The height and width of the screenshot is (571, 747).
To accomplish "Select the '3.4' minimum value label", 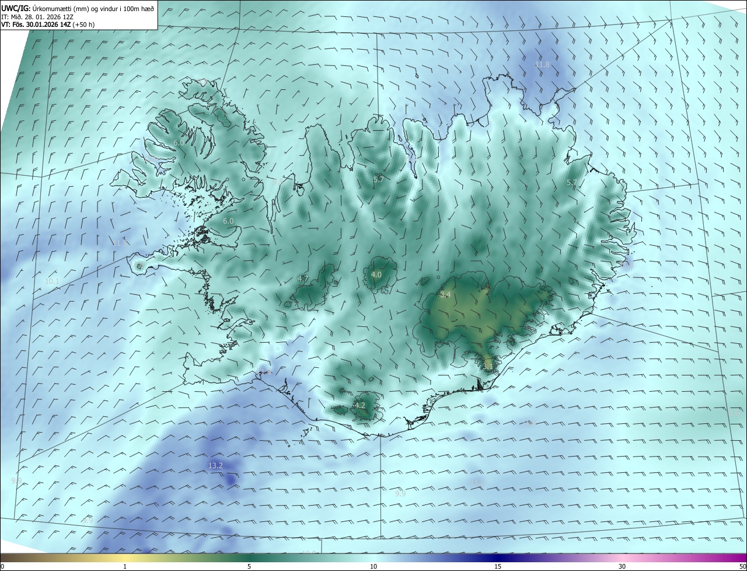I will click(x=445, y=294).
